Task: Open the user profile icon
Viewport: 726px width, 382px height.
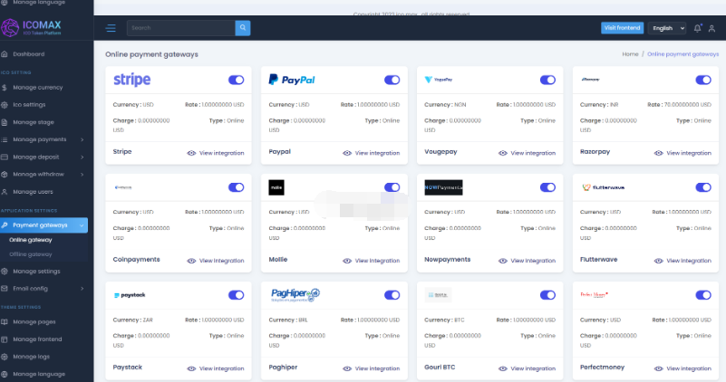Action: pos(711,28)
